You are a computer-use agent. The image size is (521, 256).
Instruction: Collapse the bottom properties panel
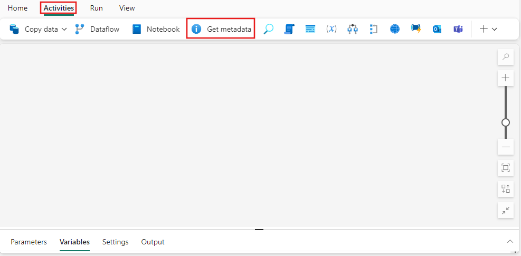(510, 241)
